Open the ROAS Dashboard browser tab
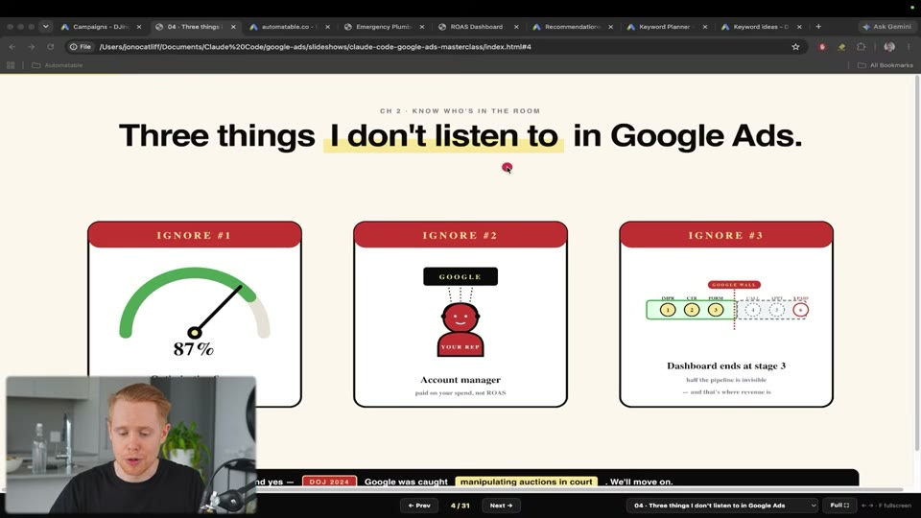 [478, 27]
